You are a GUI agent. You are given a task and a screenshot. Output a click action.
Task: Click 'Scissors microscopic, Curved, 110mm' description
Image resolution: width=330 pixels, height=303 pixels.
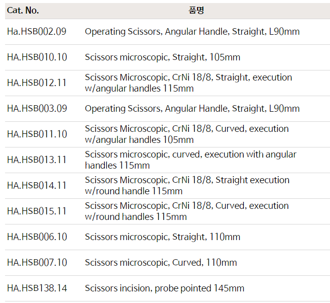point(161,263)
